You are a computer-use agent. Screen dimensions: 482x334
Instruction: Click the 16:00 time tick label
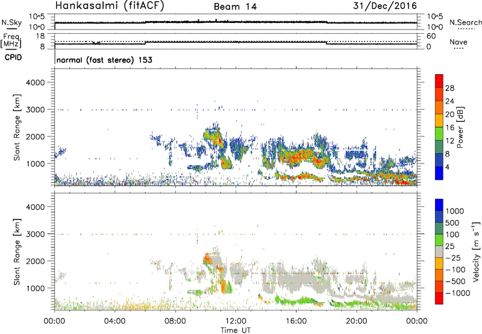coord(296,321)
